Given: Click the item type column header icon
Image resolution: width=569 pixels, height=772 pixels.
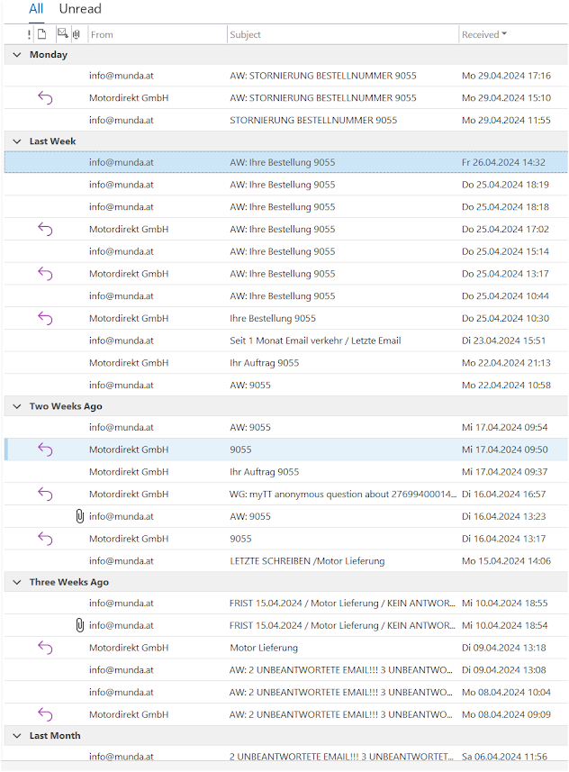Looking at the screenshot, I should point(41,33).
